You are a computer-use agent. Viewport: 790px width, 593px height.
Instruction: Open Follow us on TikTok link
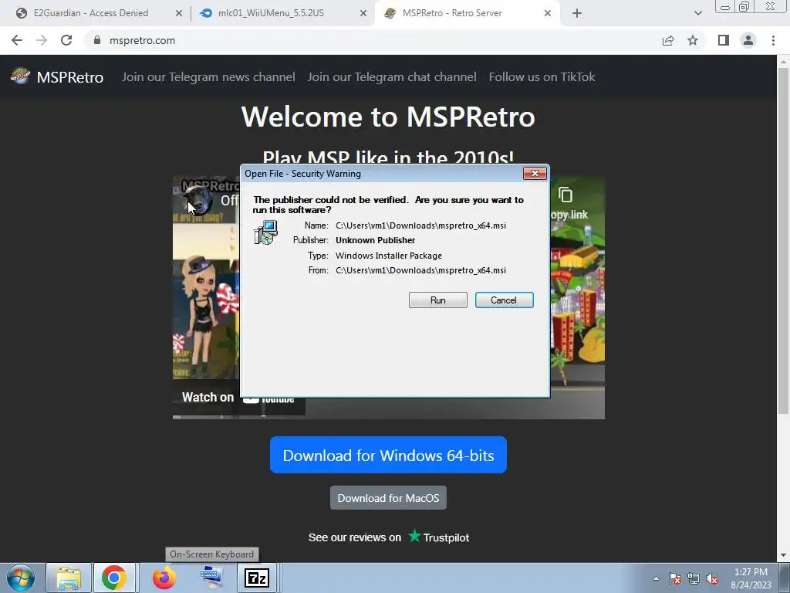(542, 76)
